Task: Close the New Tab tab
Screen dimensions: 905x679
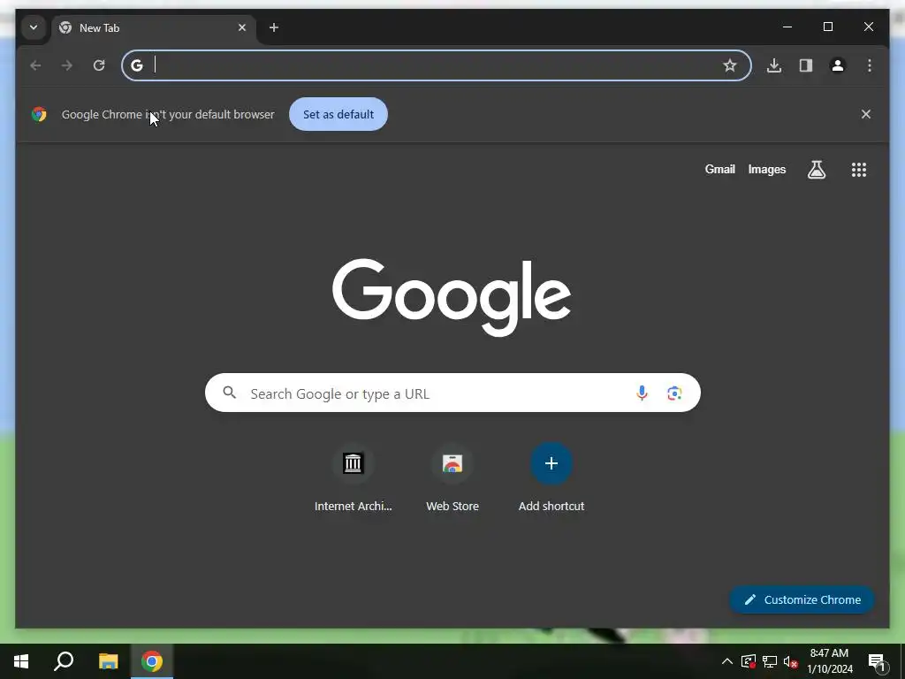Action: [x=242, y=27]
